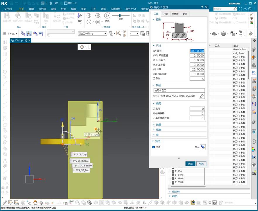Image resolution: width=258 pixels, height=211 pixels.
Task: Expand the 偏置 section
Action: (x=158, y=125)
